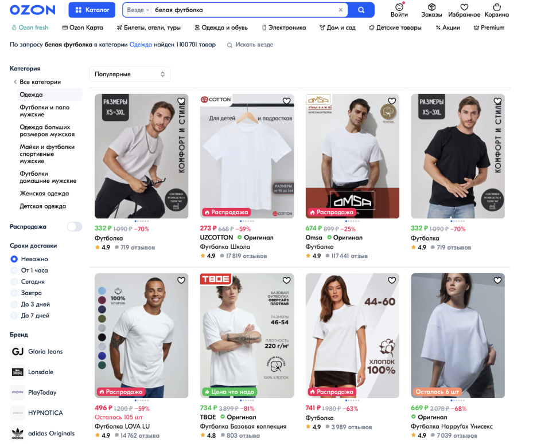
Task: Click the OZON logo
Action: click(32, 10)
